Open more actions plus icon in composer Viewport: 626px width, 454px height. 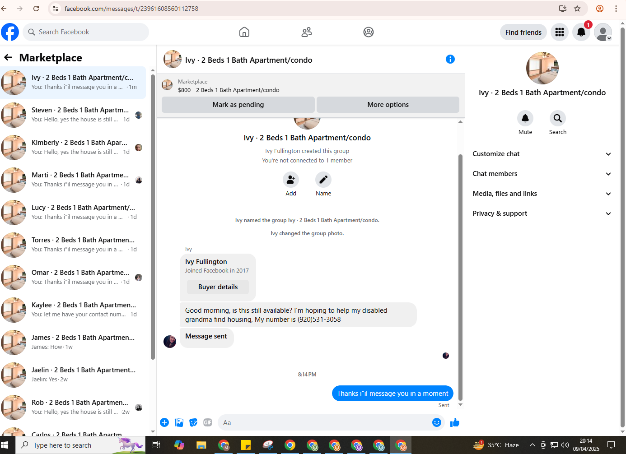pos(164,422)
